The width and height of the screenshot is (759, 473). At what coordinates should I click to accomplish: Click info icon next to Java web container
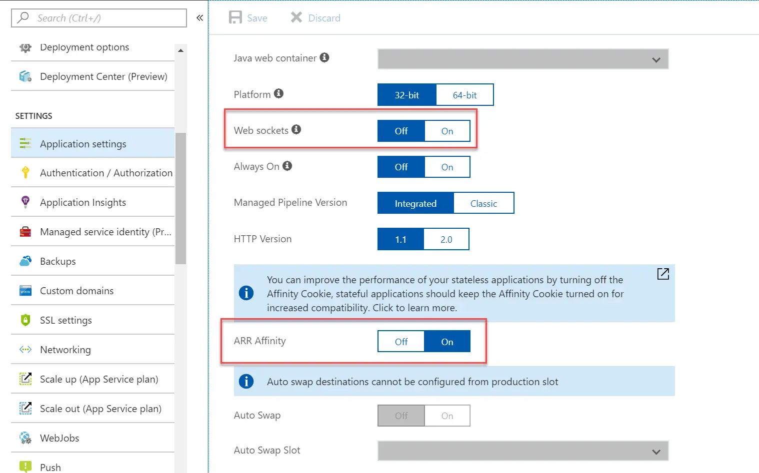click(x=324, y=57)
